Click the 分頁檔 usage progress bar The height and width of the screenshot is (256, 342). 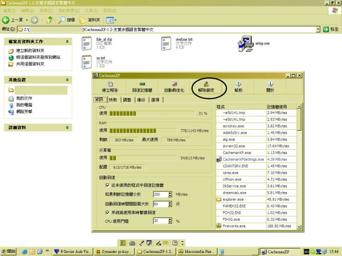pyautogui.click(x=143, y=158)
